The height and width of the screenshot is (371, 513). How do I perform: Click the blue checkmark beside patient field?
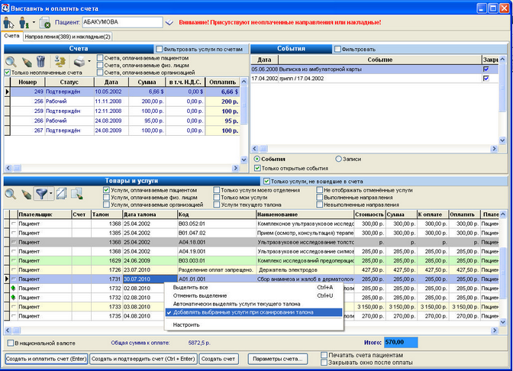pyautogui.click(x=169, y=23)
